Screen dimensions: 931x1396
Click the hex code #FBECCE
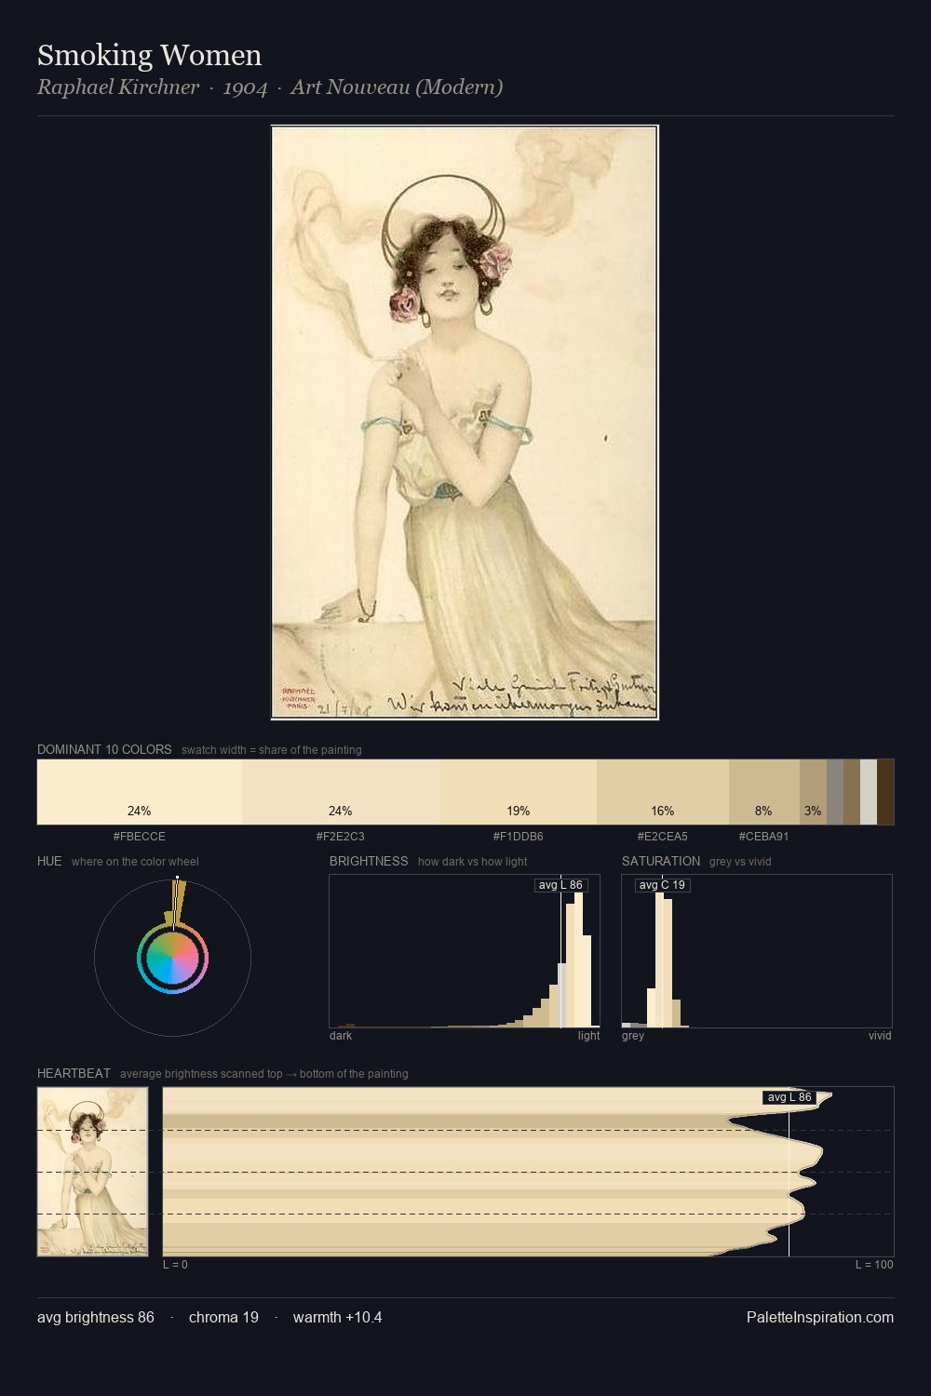(x=140, y=837)
